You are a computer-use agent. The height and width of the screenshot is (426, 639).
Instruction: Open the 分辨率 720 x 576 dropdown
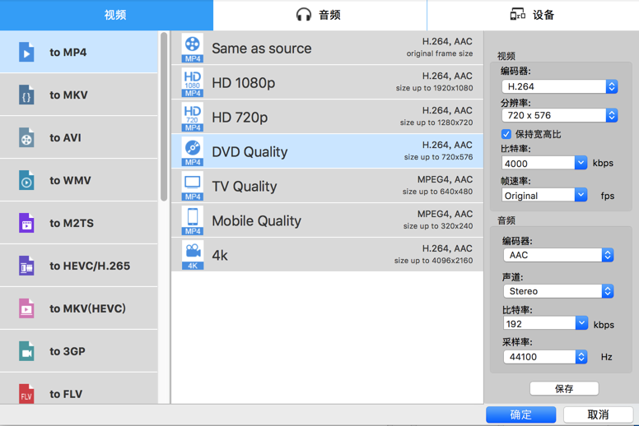559,116
